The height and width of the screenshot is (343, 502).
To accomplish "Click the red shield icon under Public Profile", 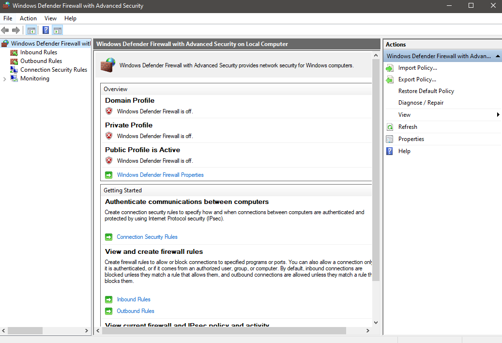I will 109,160.
